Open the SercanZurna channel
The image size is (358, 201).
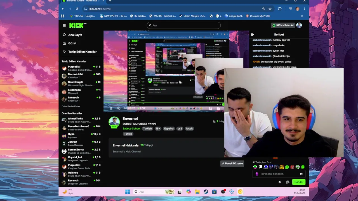tap(81, 151)
